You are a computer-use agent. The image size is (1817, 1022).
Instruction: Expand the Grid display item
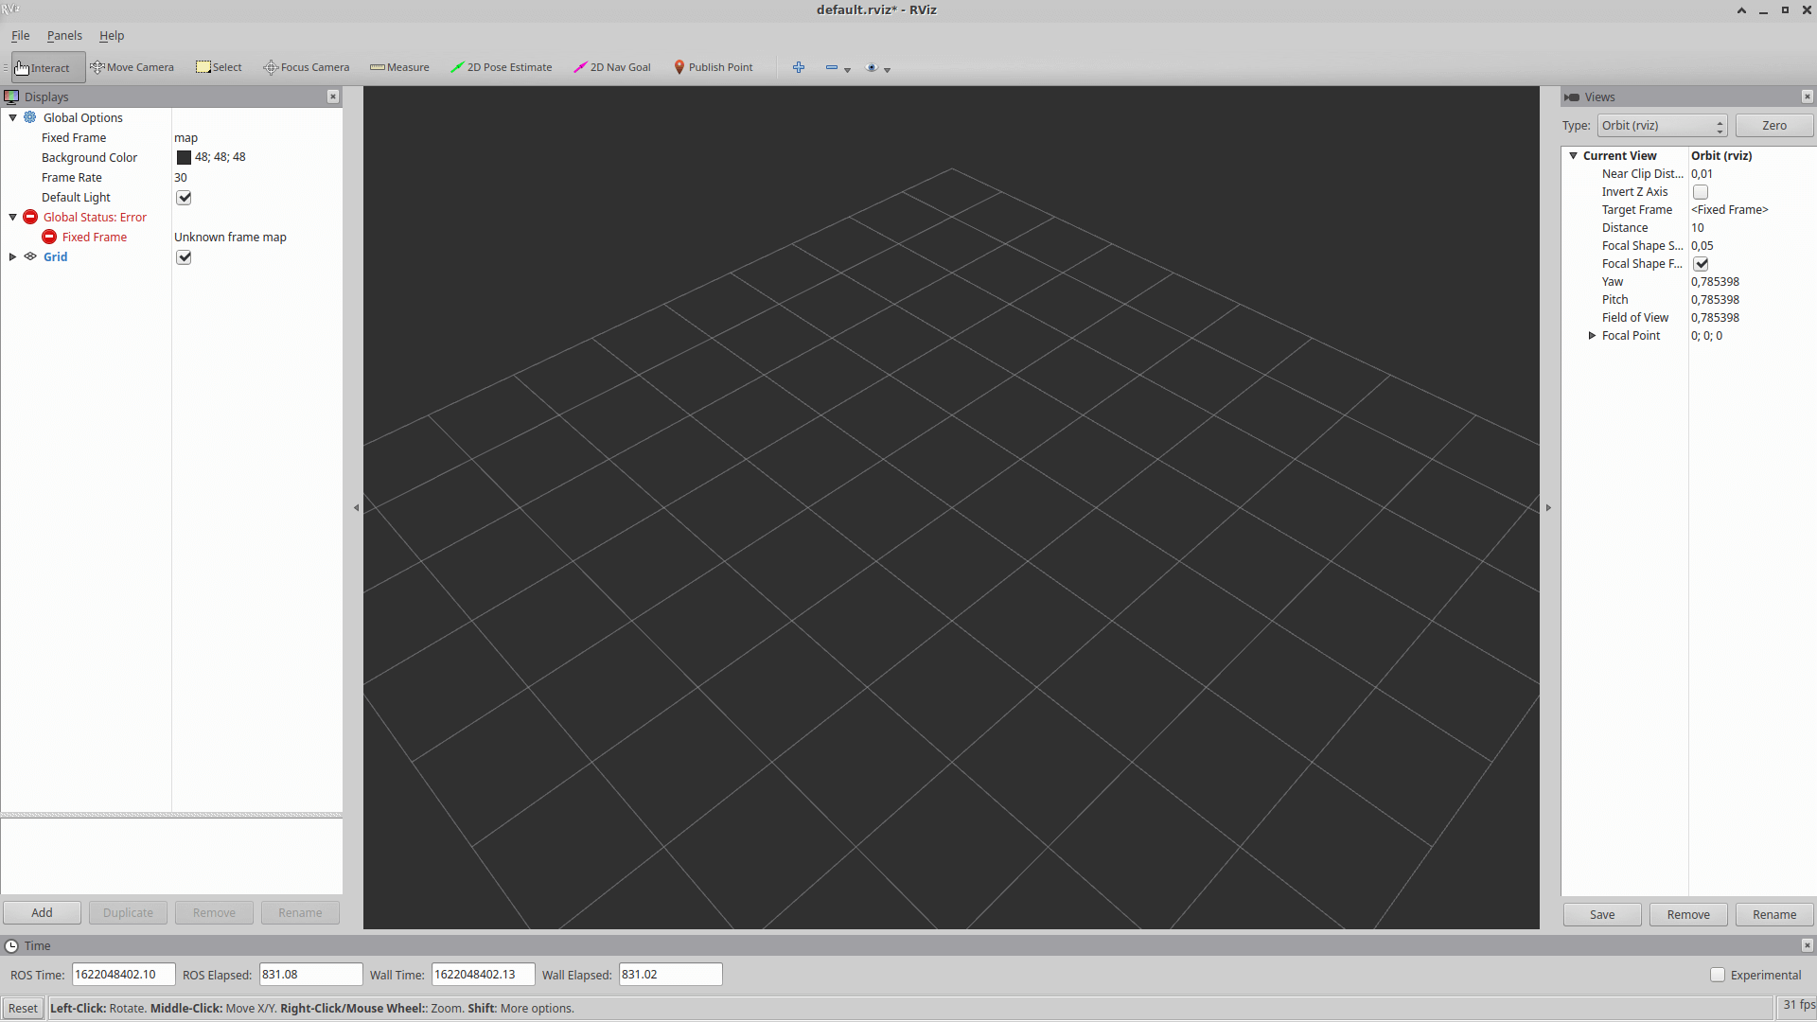point(11,257)
